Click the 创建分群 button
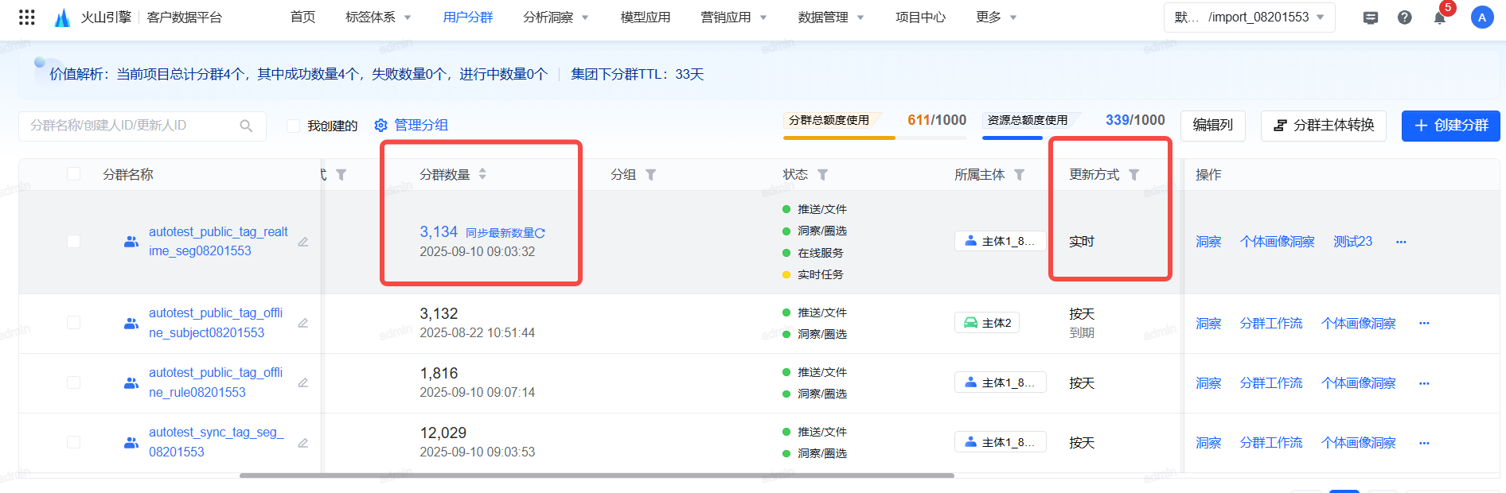Viewport: 1506px width, 493px height. [x=1450, y=126]
